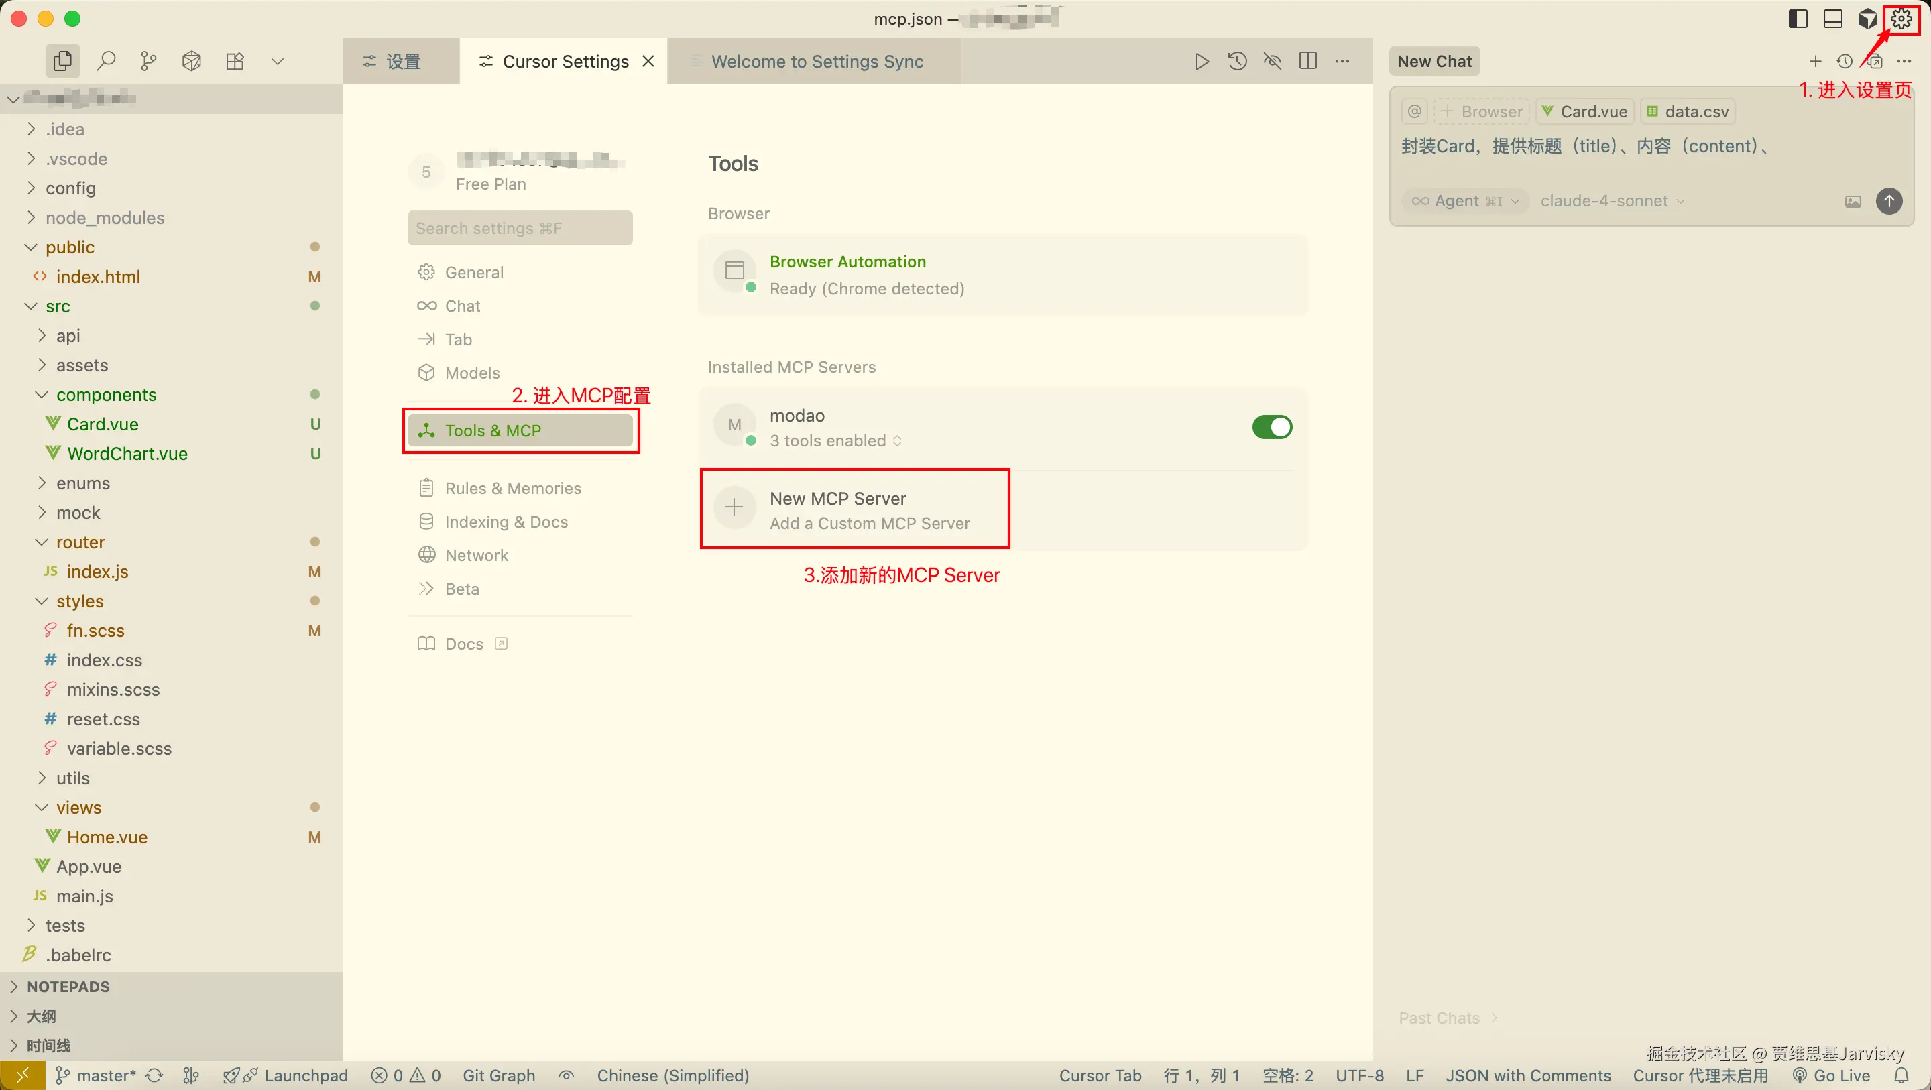Click the notifications bell in the status bar
This screenshot has height=1090, width=1931.
tap(1901, 1076)
